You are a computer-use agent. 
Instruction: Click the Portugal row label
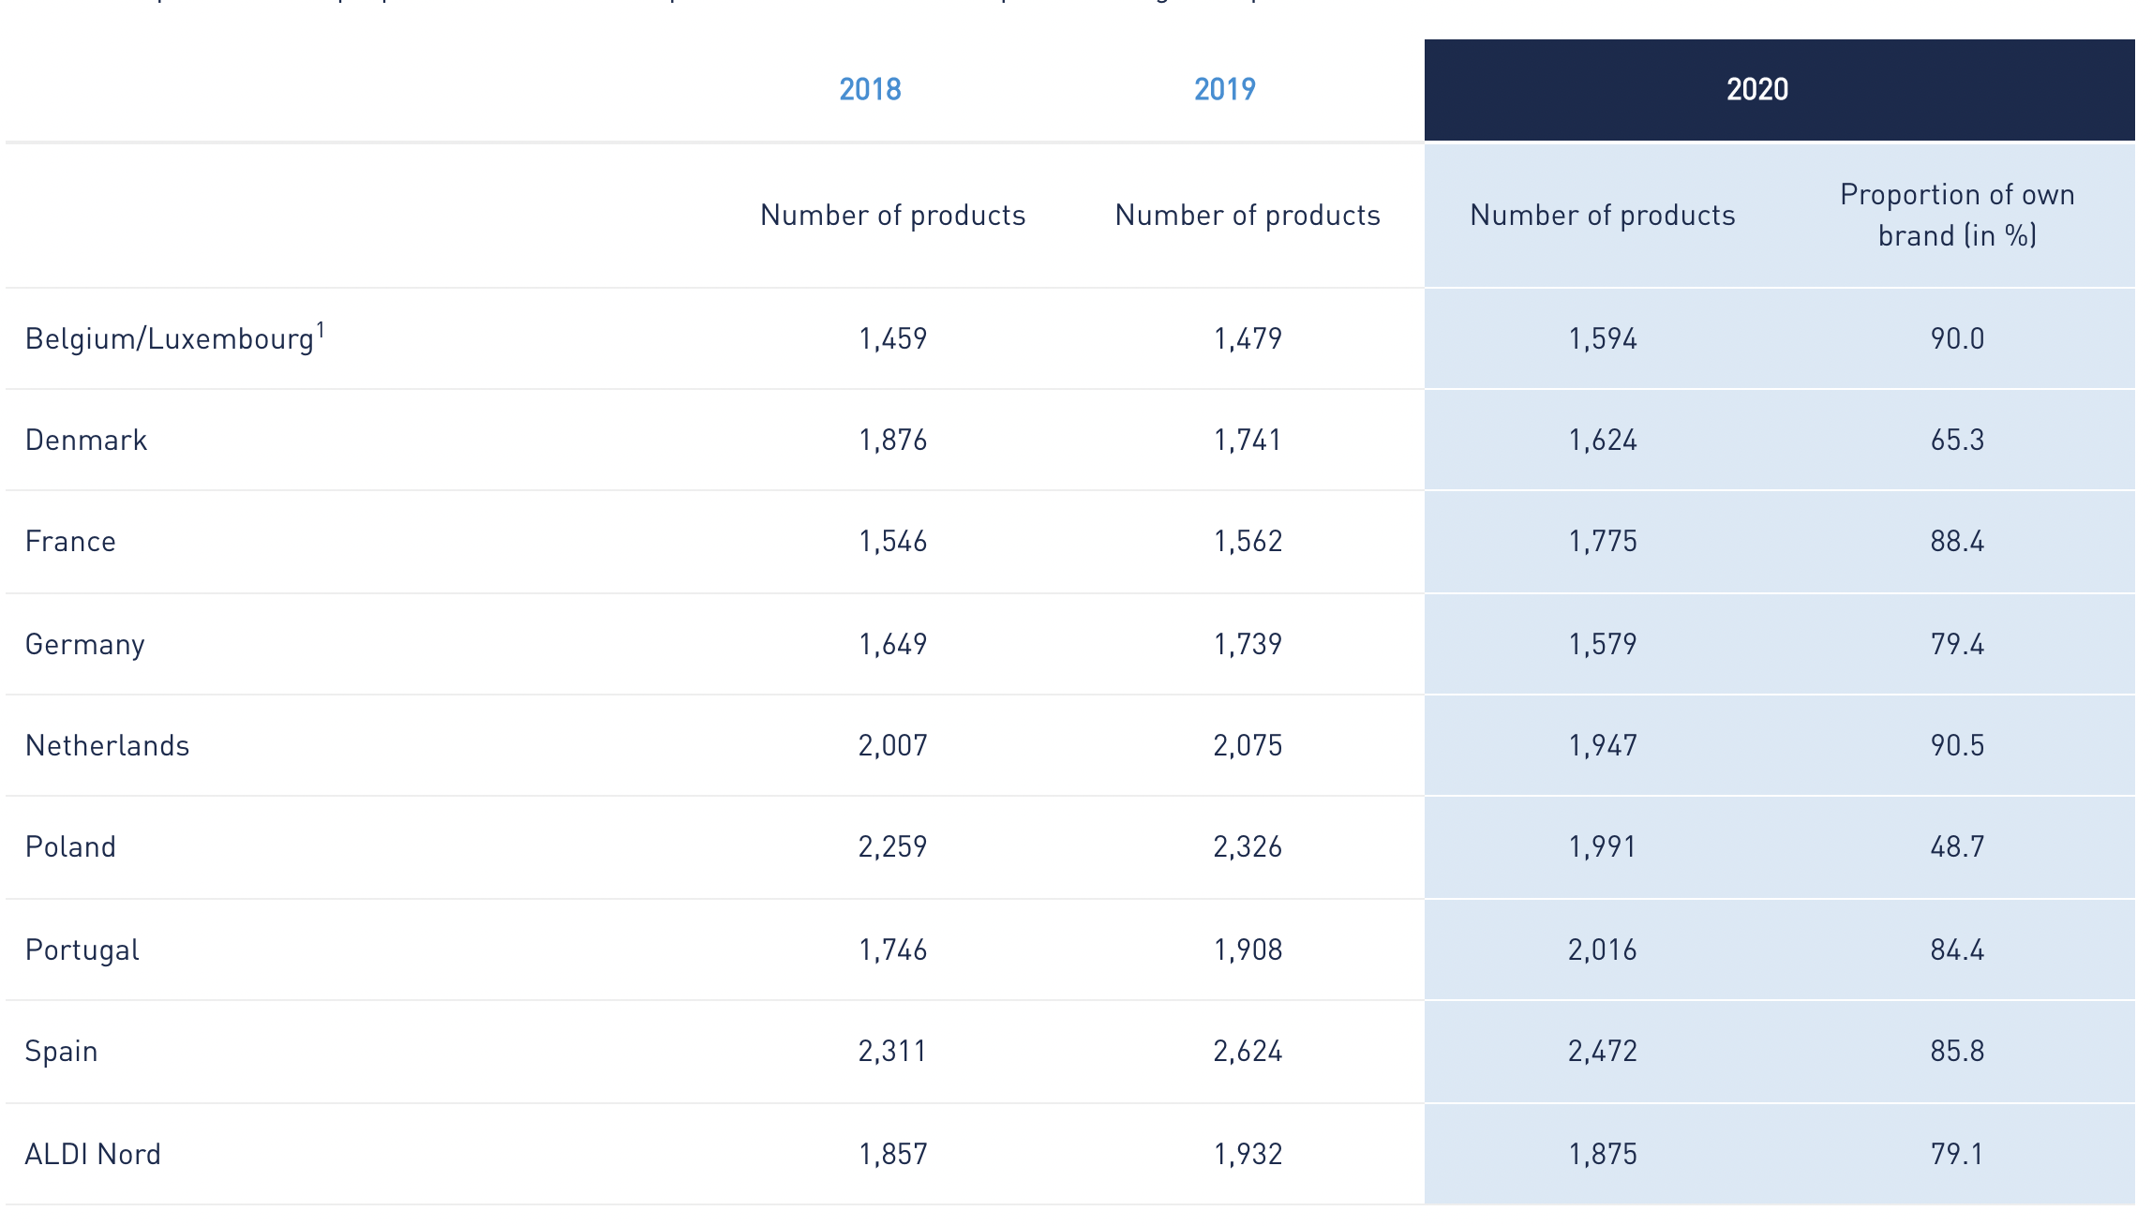point(82,949)
